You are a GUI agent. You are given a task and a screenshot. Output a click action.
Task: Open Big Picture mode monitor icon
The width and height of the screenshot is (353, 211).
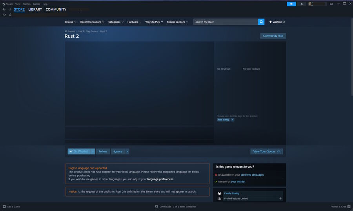click(x=331, y=4)
